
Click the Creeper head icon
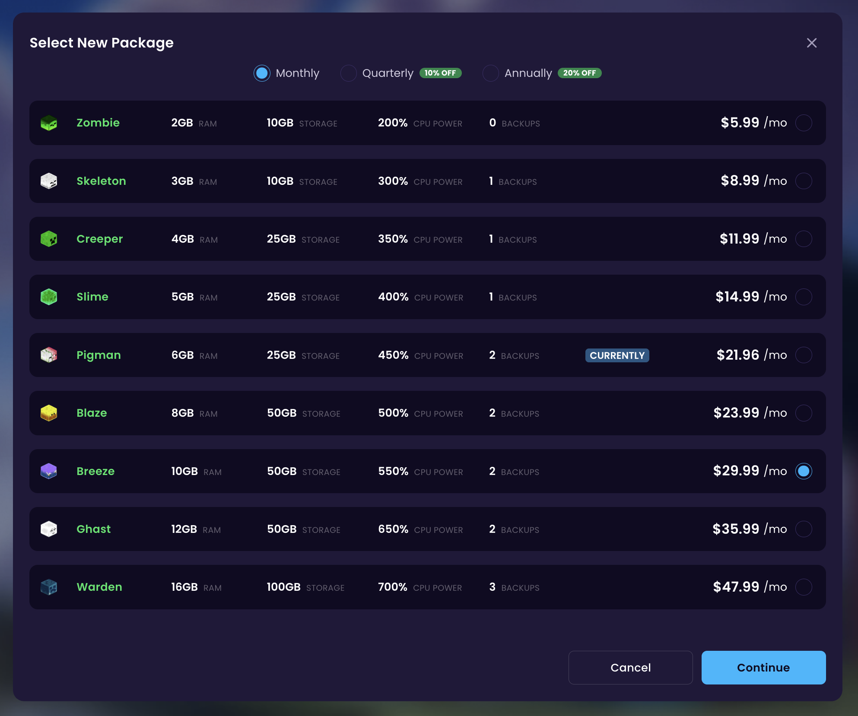pyautogui.click(x=49, y=239)
